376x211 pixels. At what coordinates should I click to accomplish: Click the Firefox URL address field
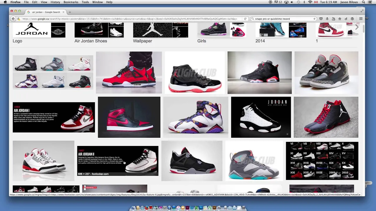pos(129,19)
